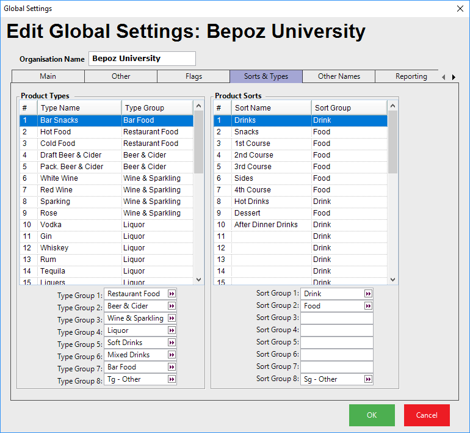The height and width of the screenshot is (433, 470).
Task: Open the Sg - Other picker arrow
Action: [x=368, y=379]
